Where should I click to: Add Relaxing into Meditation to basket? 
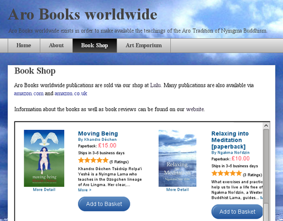click(x=237, y=212)
